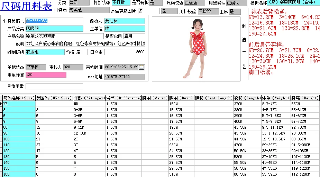
Task: Click the 尺码校验 field 已检验
Action: click(x=194, y=3)
